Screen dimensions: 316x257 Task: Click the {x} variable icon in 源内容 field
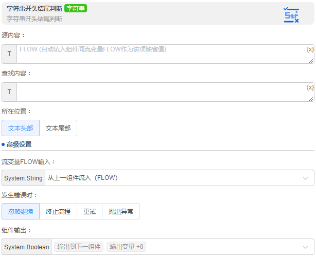pyautogui.click(x=310, y=49)
